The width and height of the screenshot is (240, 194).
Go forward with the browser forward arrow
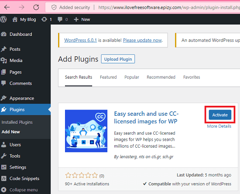[21, 7]
